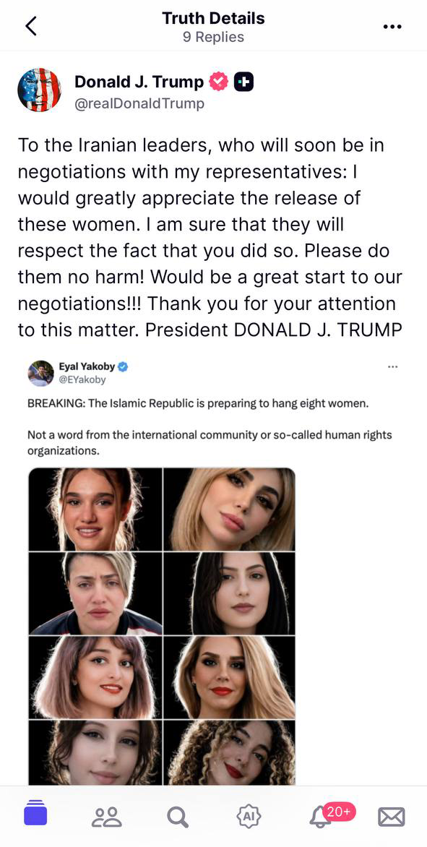View the 9 Replies label
Viewport: 427px width, 847px height.
[213, 38]
